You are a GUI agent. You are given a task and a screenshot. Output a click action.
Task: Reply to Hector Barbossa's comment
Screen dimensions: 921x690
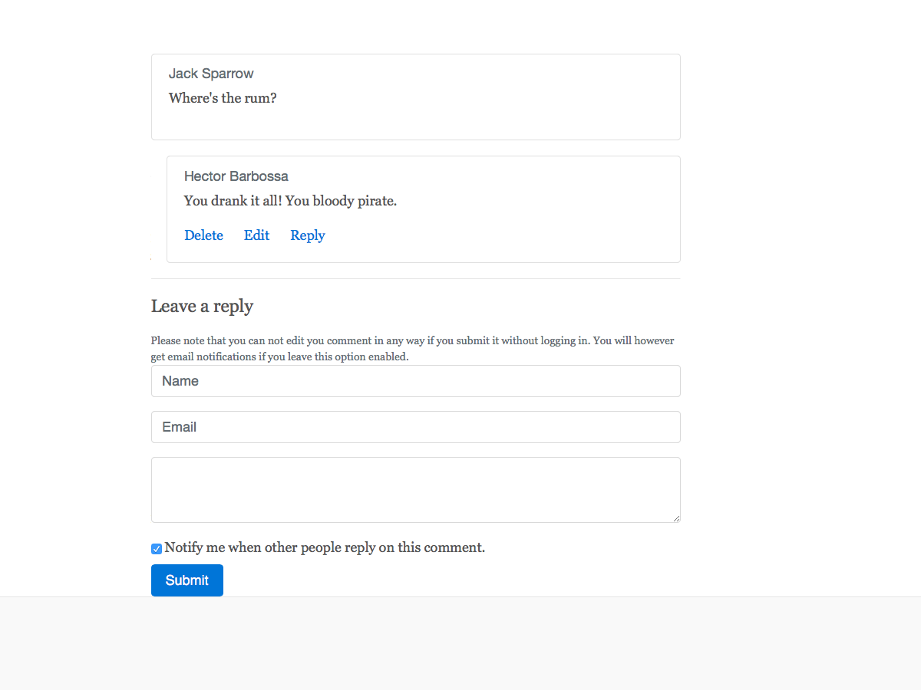(307, 235)
